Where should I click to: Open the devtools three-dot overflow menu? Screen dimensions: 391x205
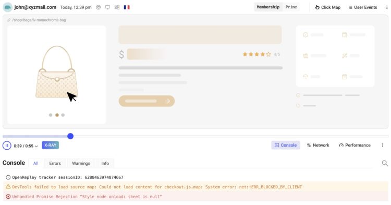coord(383,145)
